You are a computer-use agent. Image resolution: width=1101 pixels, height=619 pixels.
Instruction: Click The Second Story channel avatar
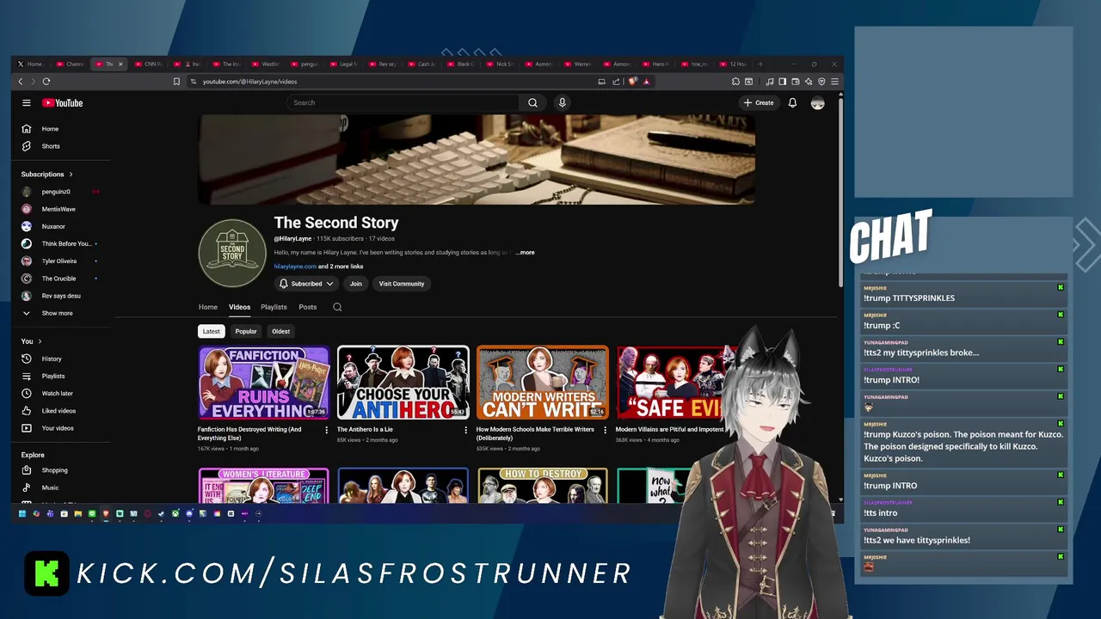[232, 253]
